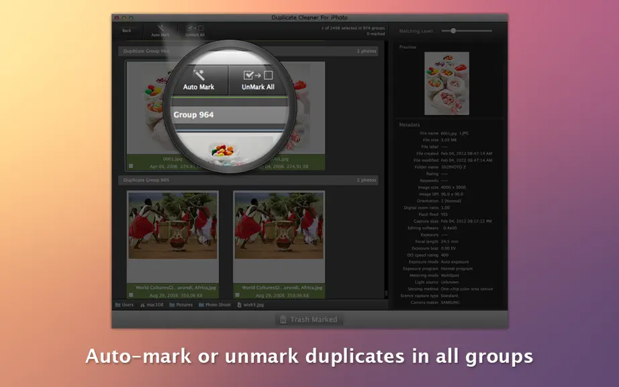
Task: Click the Focal length value '24.5 mm'
Action: [449, 241]
